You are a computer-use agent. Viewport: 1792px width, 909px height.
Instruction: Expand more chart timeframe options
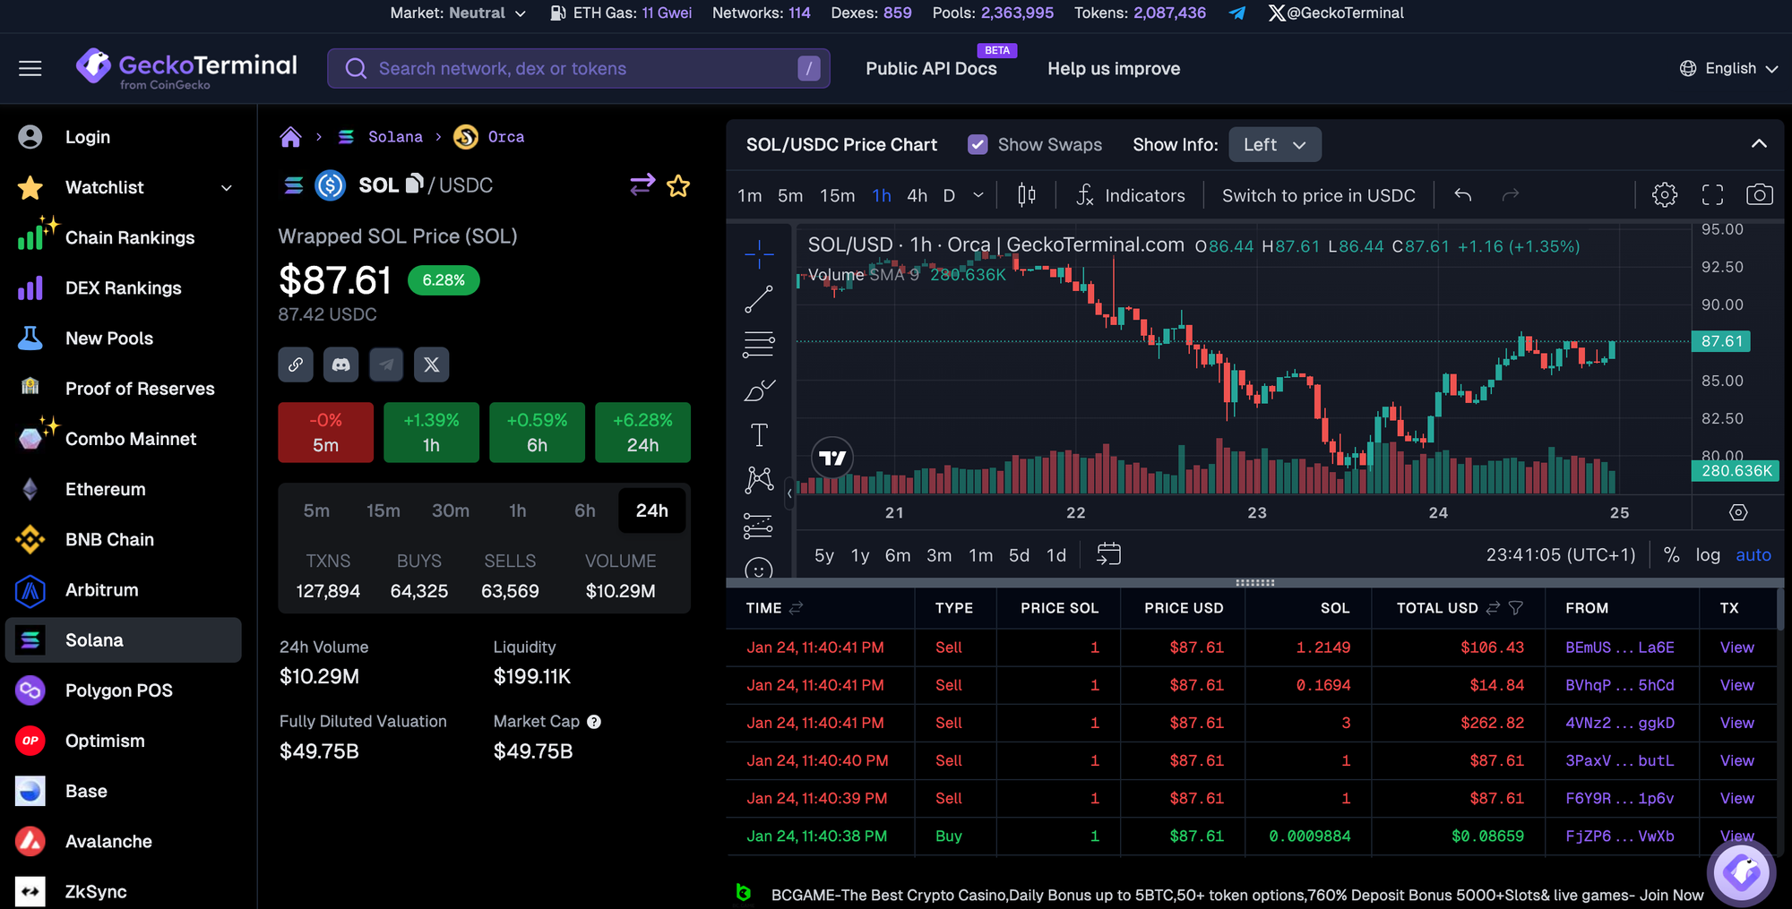[x=978, y=195]
